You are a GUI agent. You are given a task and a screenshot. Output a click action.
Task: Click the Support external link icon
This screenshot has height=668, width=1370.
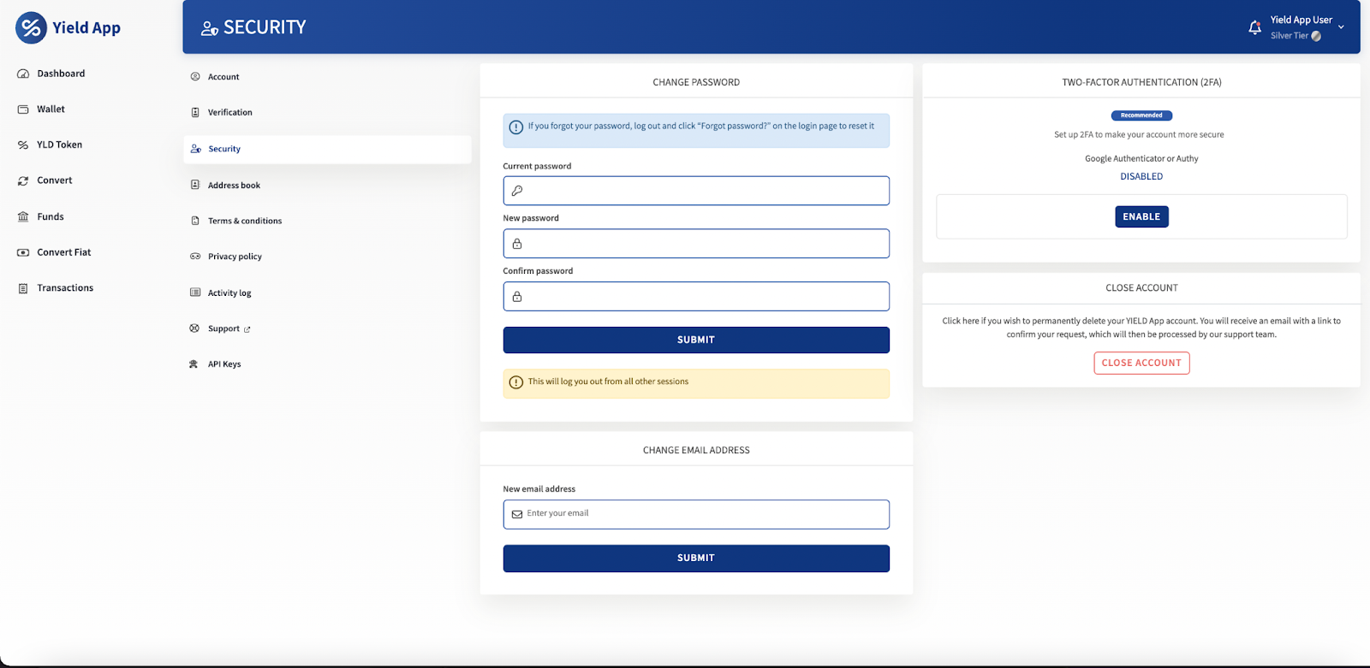click(247, 329)
